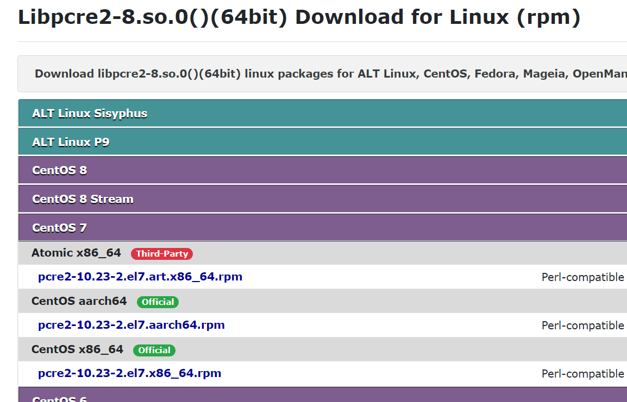Click Official badge next to CentOS aarch64
The width and height of the screenshot is (627, 402).
click(x=158, y=302)
